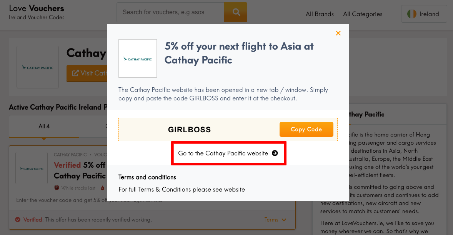The image size is (453, 235).
Task: Expand the Terms section of the voucher
Action: pyautogui.click(x=275, y=220)
